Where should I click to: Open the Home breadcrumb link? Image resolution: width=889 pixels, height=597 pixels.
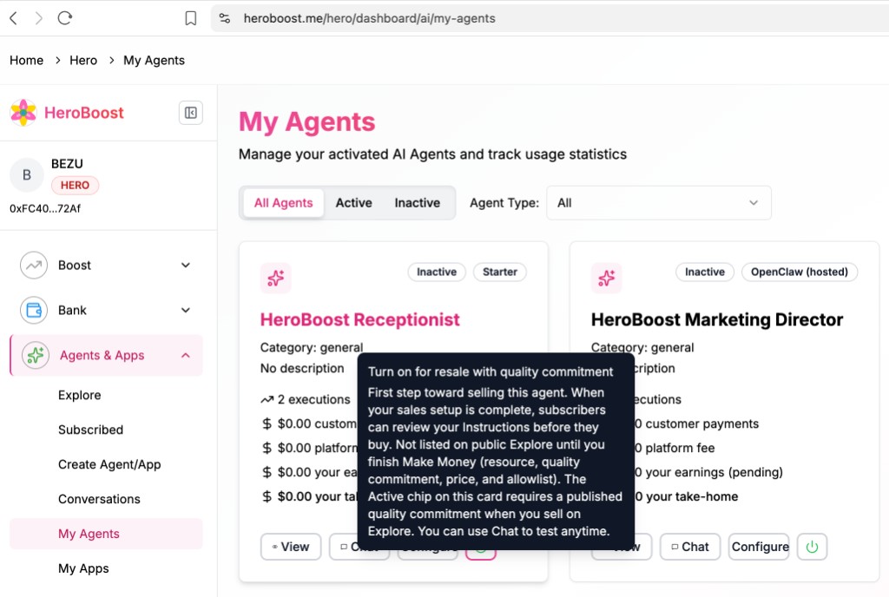[27, 60]
